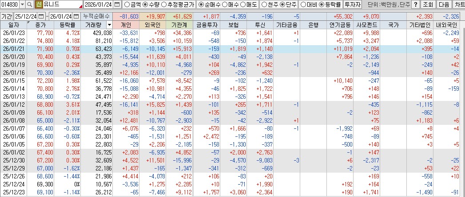Open calendar for start date 25/12/24
465x197 pixels.
tap(41, 16)
